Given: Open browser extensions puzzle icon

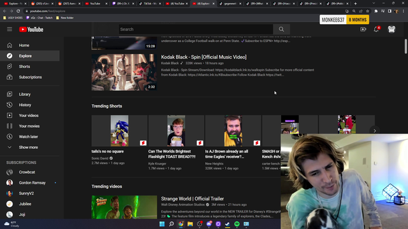Looking at the screenshot, I should point(376,11).
